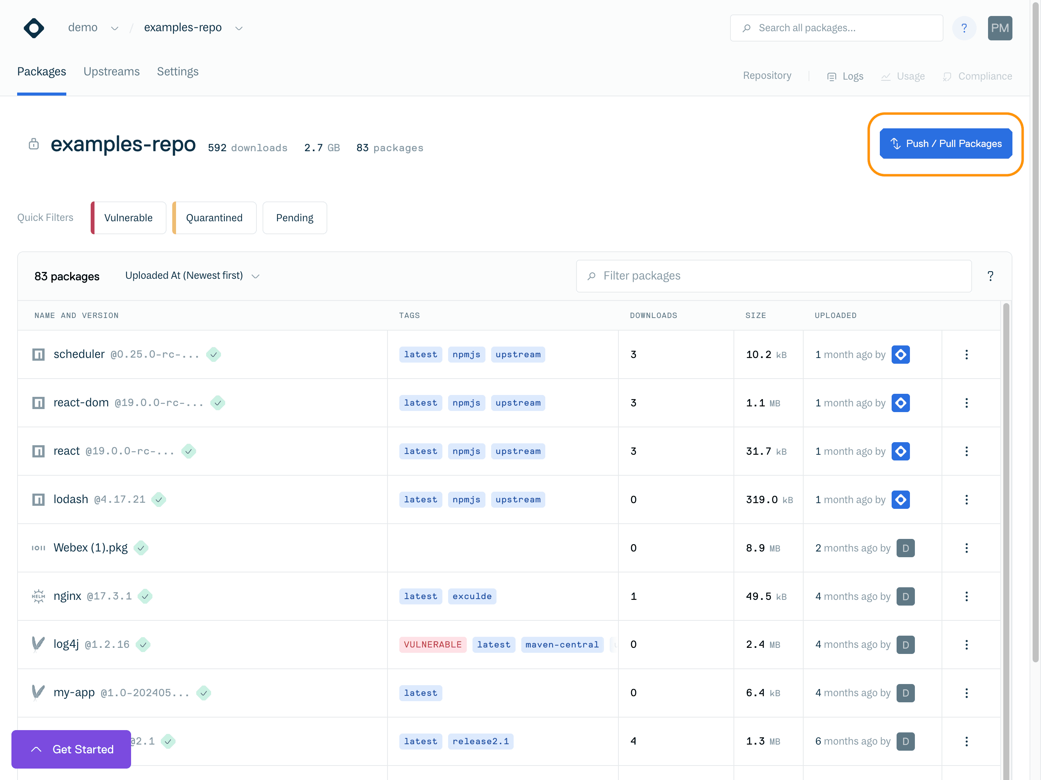The height and width of the screenshot is (780, 1041).
Task: Toggle the Vulnerable quick filter
Action: [x=128, y=218]
